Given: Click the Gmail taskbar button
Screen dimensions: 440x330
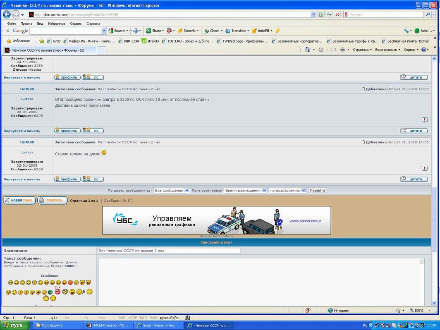Looking at the screenshot, I should click(x=158, y=325).
